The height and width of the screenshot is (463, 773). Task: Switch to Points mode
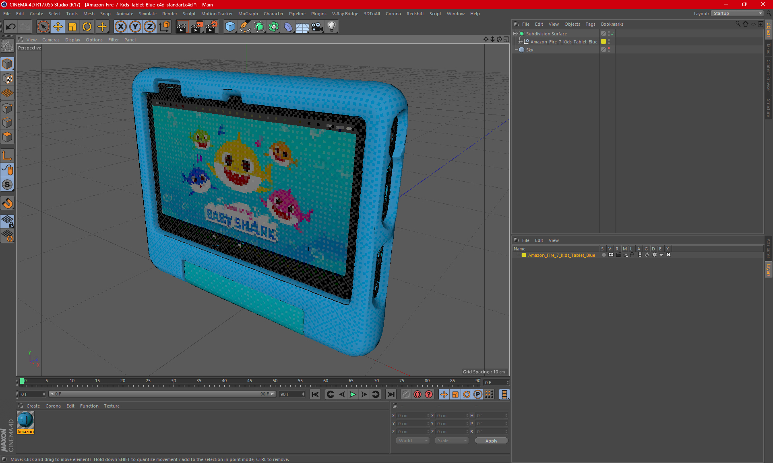coord(7,108)
